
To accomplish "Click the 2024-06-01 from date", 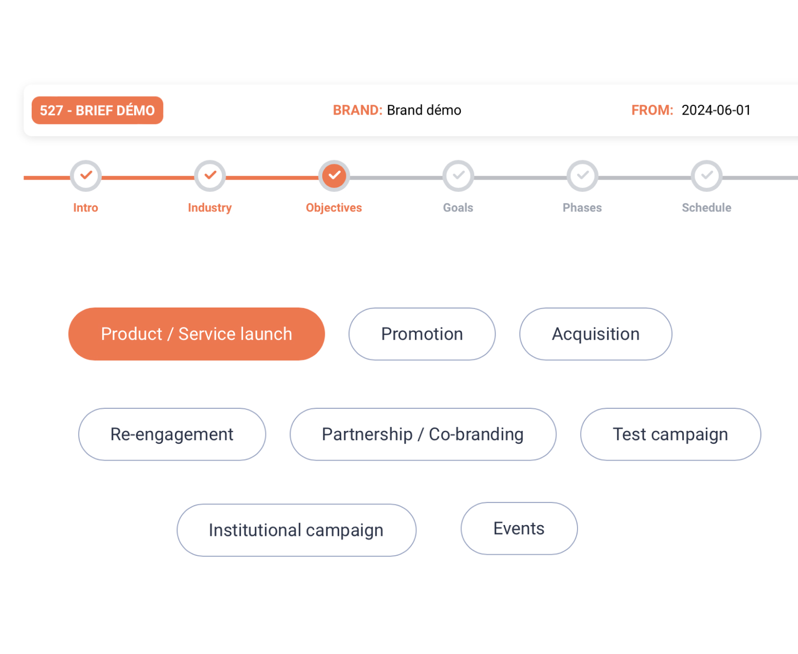I will click(716, 110).
